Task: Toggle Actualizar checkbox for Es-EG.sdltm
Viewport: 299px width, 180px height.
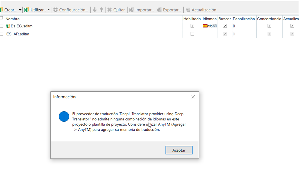Action: (292, 26)
